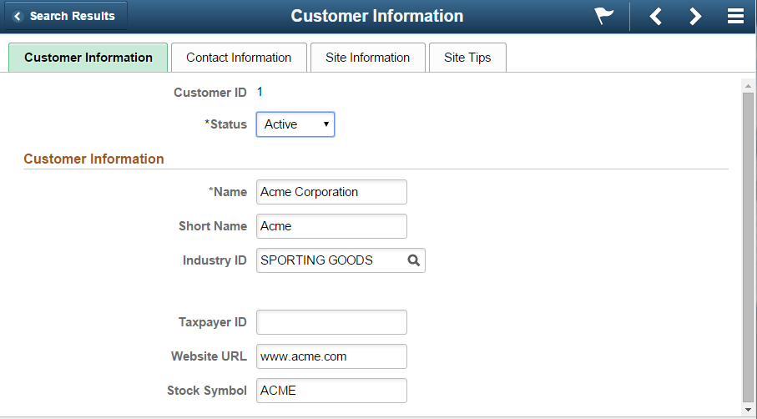Focus the Stock Symbol field

331,391
